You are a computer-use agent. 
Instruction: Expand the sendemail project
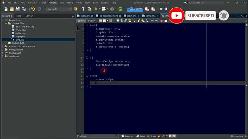pyautogui.click(x=3, y=56)
